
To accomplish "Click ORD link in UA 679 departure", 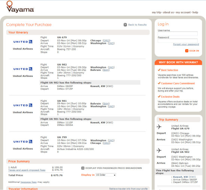I will pyautogui.click(x=106, y=40).
